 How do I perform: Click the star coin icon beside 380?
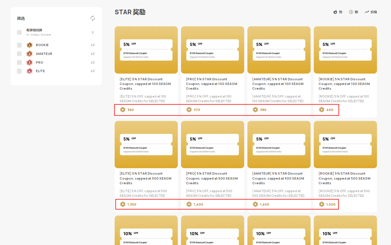(x=256, y=110)
